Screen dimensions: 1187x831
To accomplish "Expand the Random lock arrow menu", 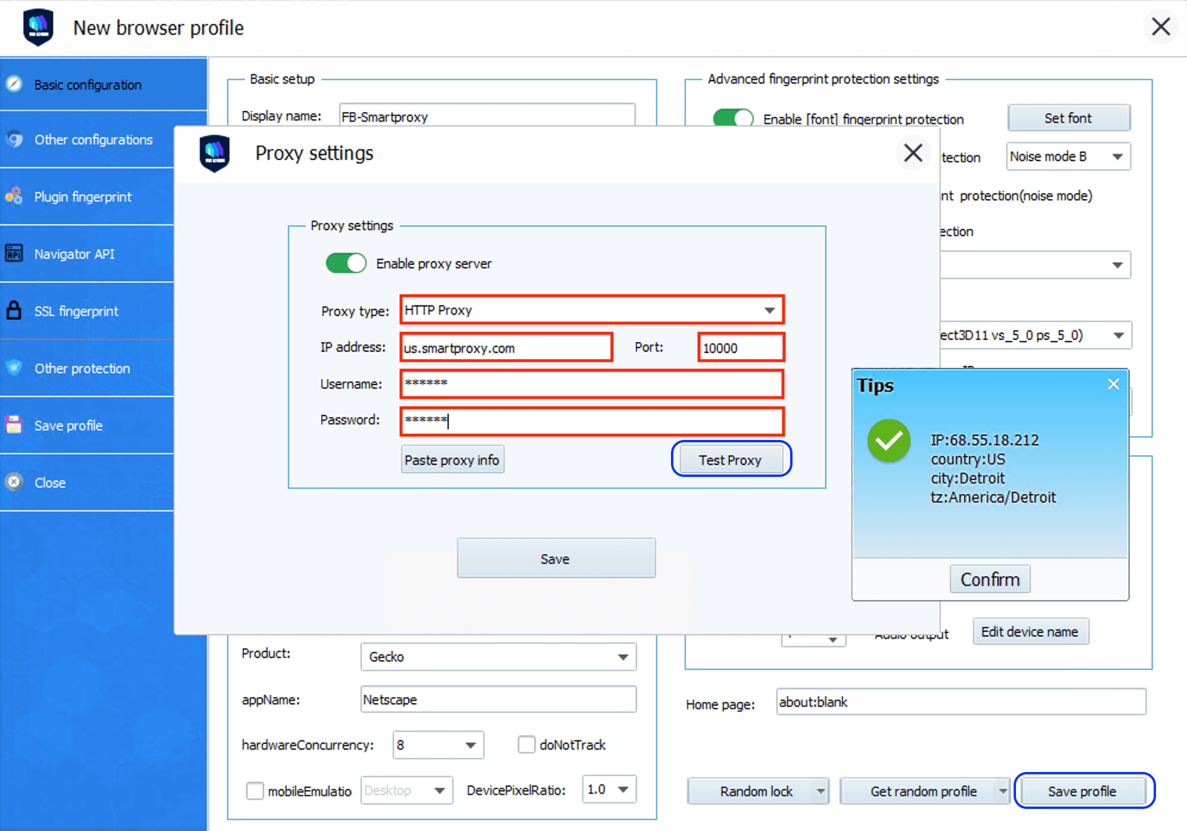I will pos(821,791).
